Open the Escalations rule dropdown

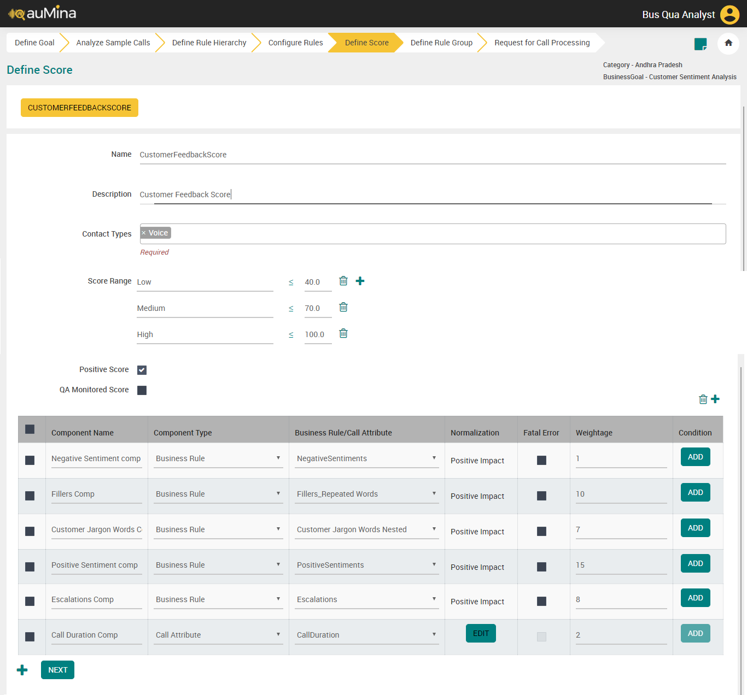pyautogui.click(x=367, y=600)
